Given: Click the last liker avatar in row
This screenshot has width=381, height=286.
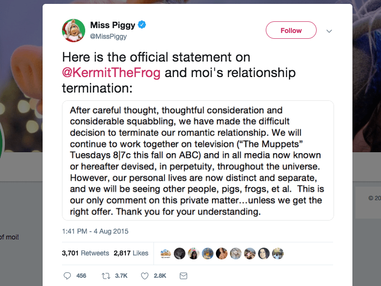Looking at the screenshot, I should coord(278,254).
